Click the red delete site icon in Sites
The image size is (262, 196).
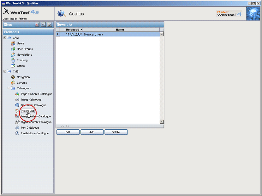pyautogui.click(x=37, y=25)
